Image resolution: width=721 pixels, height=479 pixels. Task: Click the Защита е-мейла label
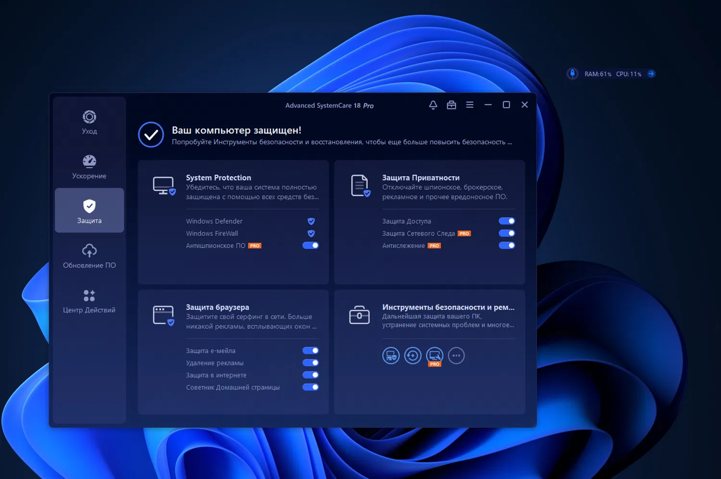pyautogui.click(x=211, y=351)
